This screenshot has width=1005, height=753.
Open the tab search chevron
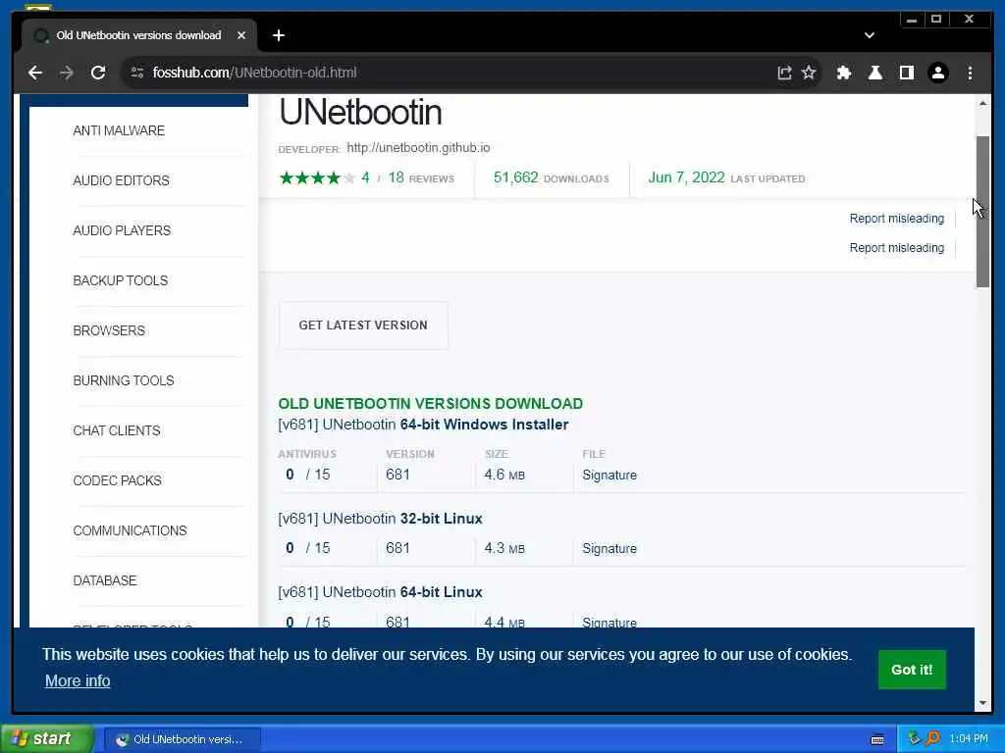tap(870, 35)
